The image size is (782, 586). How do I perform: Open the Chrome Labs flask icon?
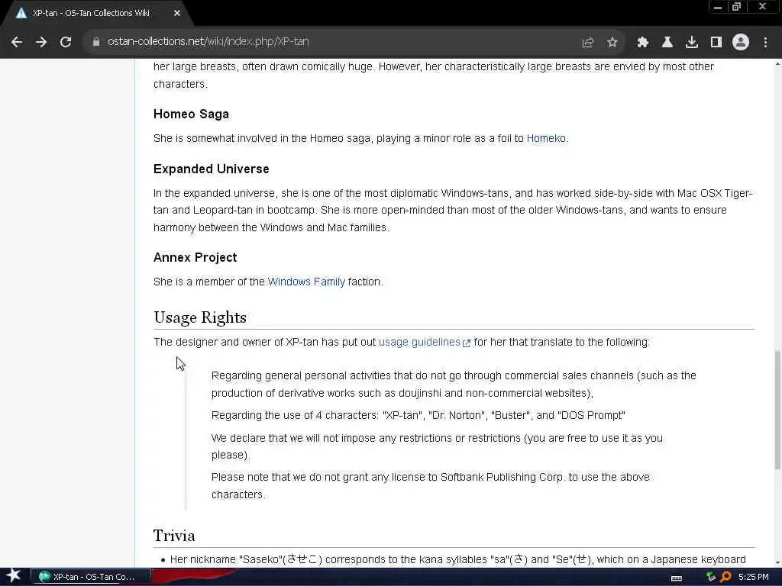point(667,43)
